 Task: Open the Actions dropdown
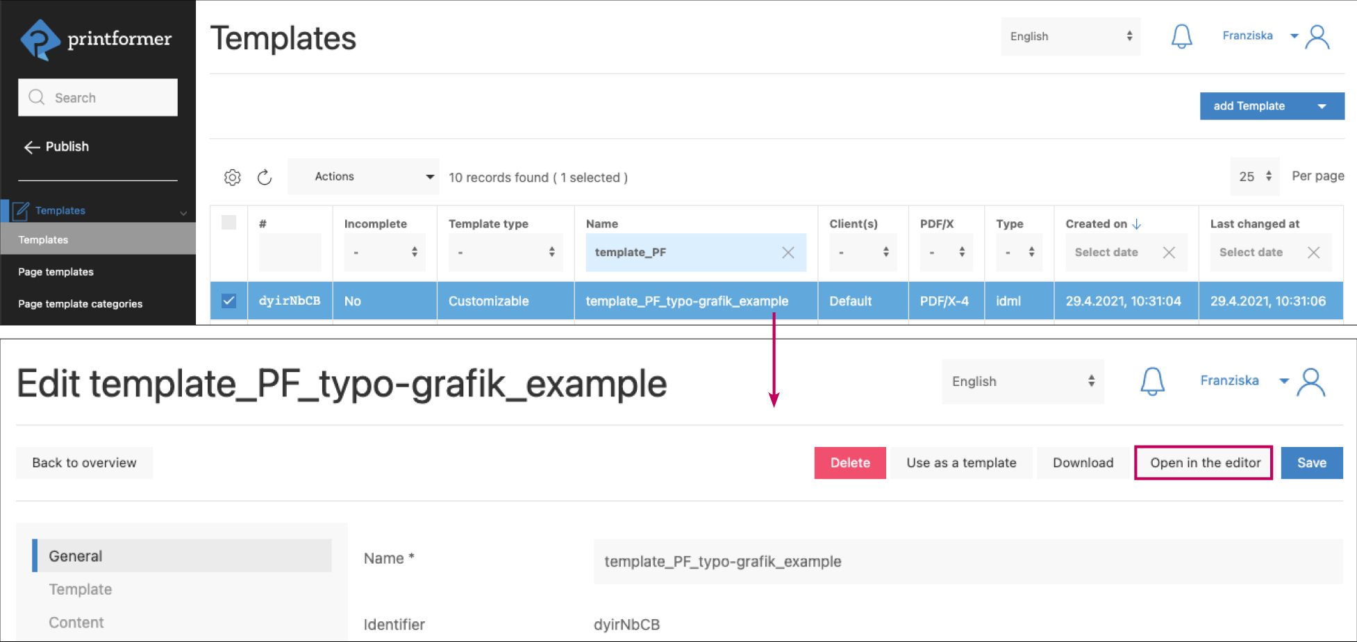tap(363, 177)
